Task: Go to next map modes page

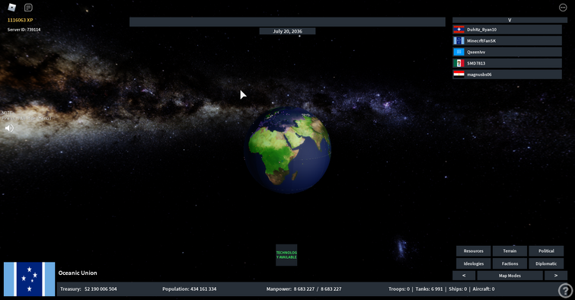Action: coord(555,276)
